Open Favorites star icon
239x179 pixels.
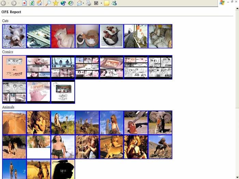coord(56,3)
